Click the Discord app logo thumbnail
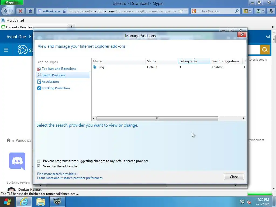 (x=17, y=161)
